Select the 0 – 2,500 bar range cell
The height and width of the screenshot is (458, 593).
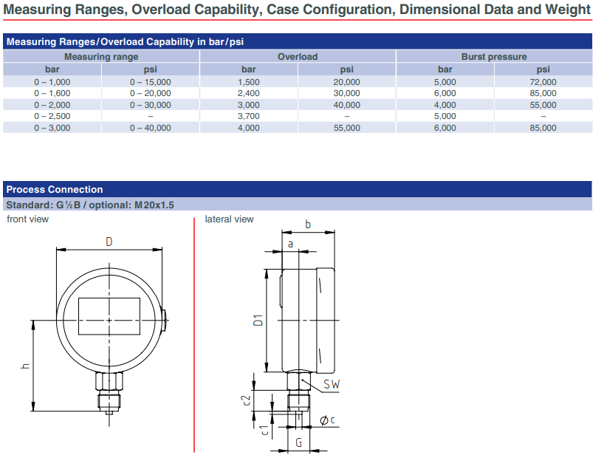click(52, 116)
